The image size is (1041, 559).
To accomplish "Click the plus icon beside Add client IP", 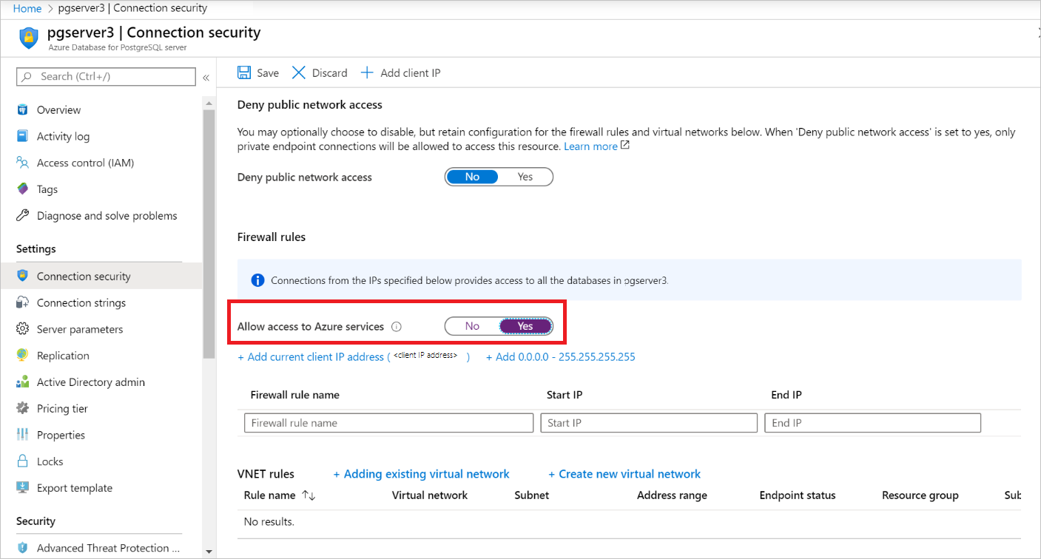I will [367, 72].
